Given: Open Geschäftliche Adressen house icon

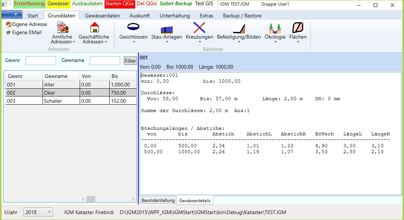Looking at the screenshot, I should tap(95, 28).
